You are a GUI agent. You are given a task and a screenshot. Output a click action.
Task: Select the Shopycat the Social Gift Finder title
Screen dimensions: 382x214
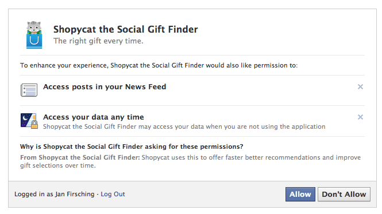click(x=125, y=29)
